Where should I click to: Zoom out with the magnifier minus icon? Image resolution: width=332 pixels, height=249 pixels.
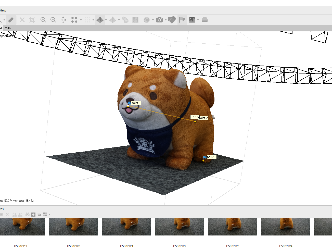[x=53, y=20]
